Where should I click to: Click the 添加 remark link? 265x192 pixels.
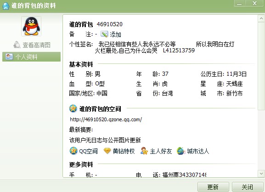coord(115,34)
